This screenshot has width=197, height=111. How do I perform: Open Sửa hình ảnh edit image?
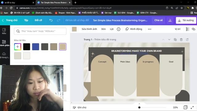click(89, 29)
